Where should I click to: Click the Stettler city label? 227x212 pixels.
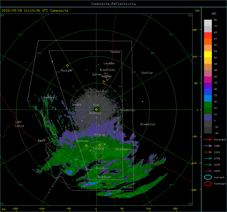tap(147, 73)
